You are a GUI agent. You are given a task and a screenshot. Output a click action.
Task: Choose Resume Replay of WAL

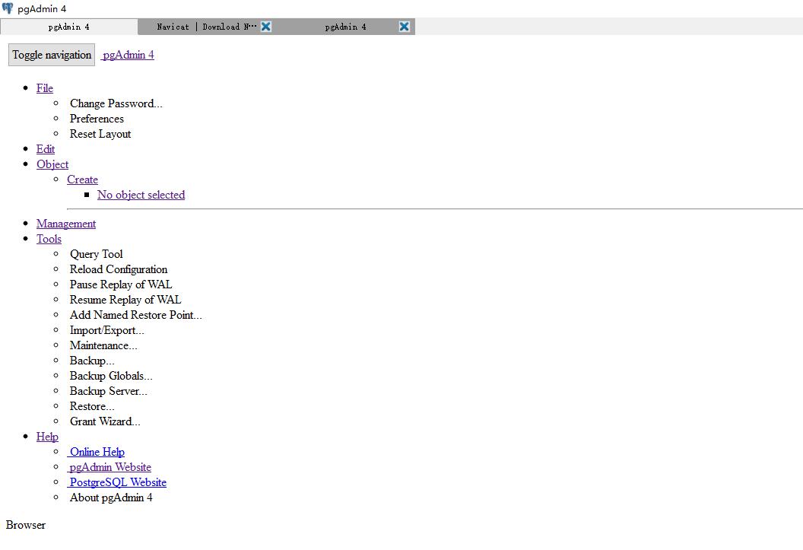pos(125,300)
